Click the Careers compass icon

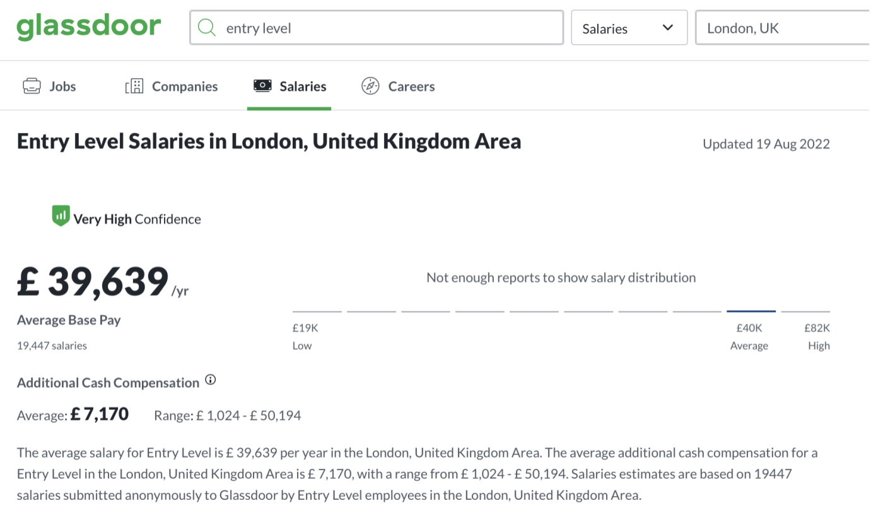click(369, 86)
